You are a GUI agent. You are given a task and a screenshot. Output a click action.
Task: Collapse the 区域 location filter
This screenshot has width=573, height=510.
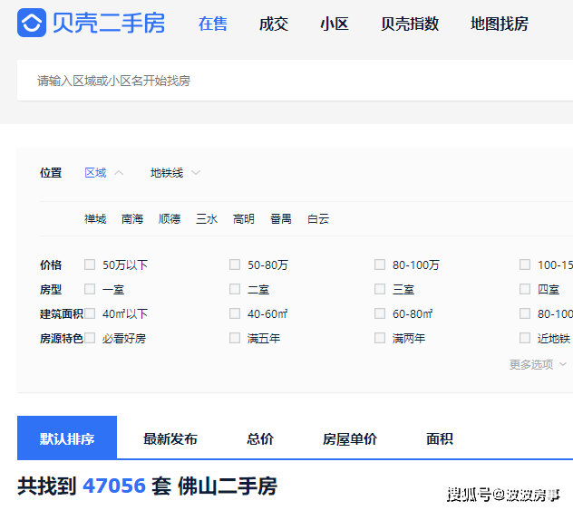[x=95, y=173]
